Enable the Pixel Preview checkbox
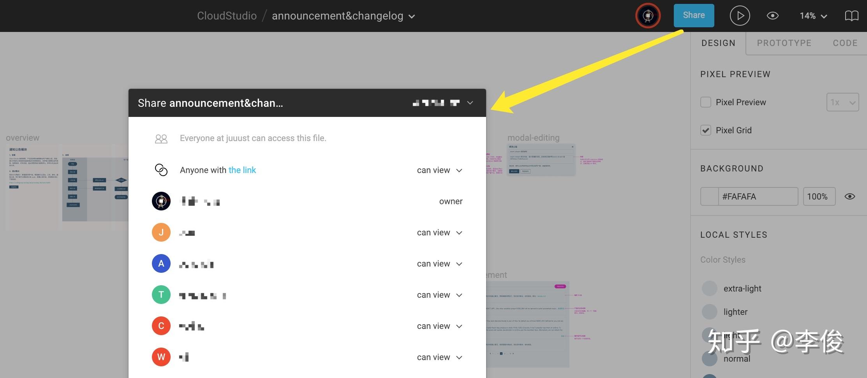 tap(706, 102)
